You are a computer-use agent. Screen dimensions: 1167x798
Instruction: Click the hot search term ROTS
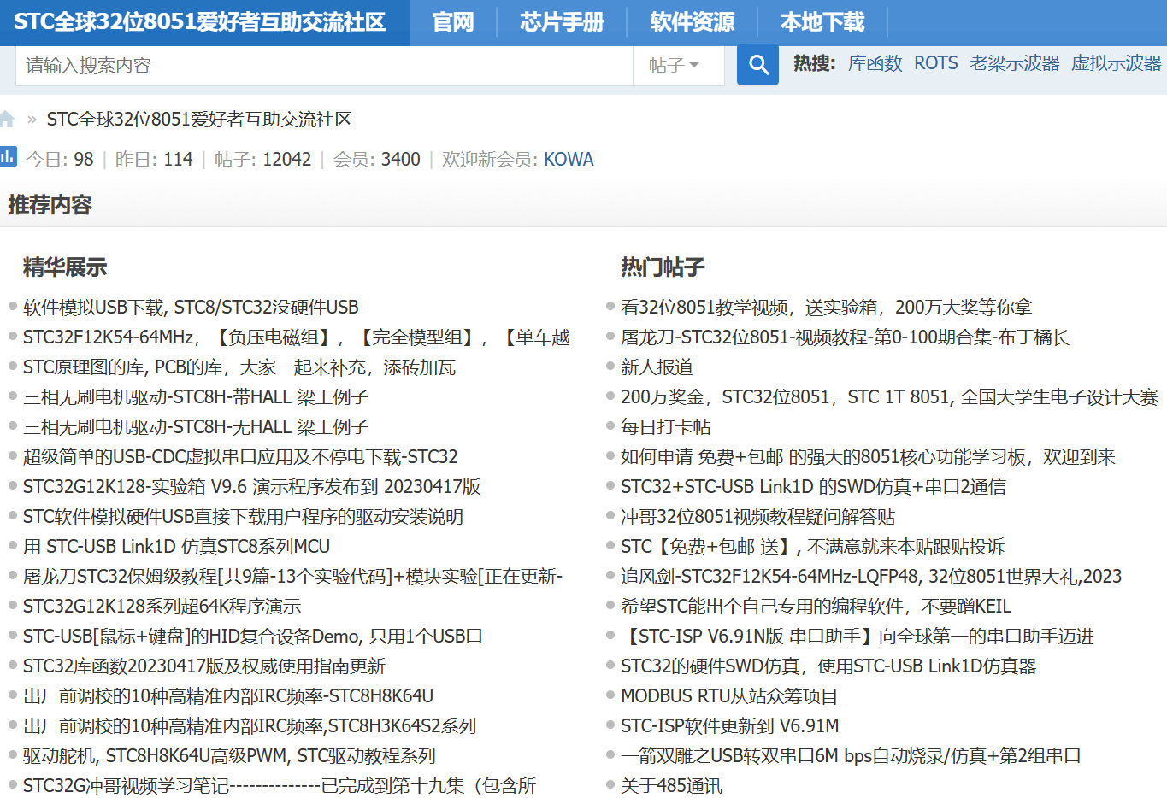[x=936, y=63]
